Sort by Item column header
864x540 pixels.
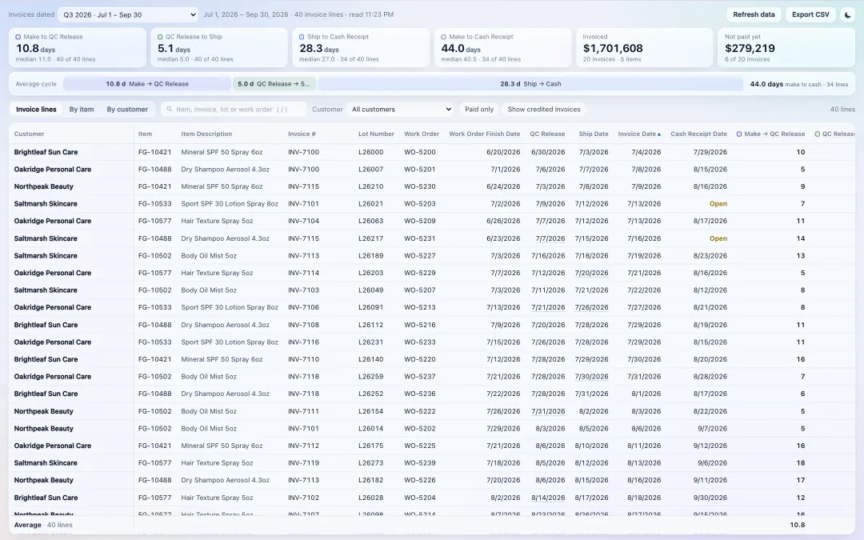point(145,134)
